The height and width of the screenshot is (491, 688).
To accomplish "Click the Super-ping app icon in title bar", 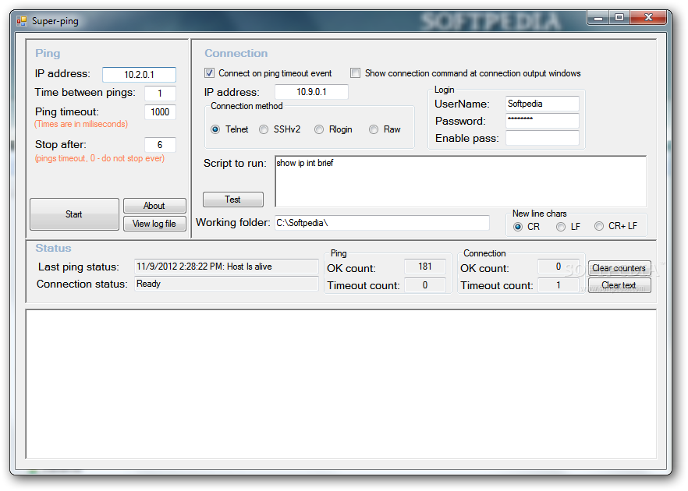I will point(22,20).
